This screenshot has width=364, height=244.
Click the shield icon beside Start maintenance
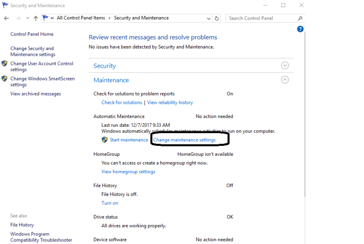(105, 140)
